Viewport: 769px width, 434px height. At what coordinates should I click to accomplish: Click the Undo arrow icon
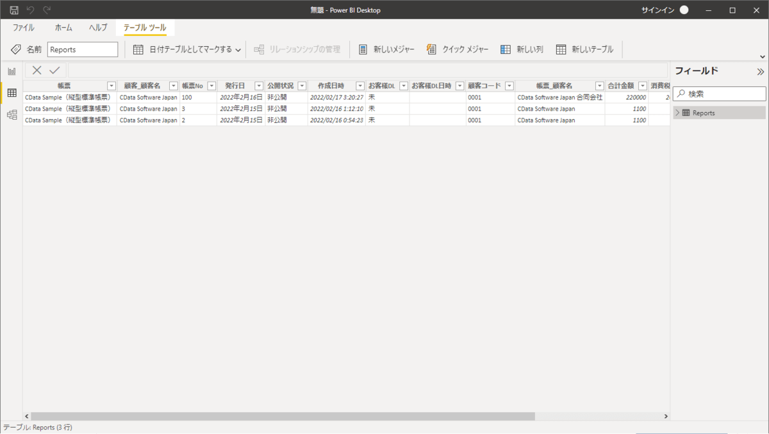point(30,10)
